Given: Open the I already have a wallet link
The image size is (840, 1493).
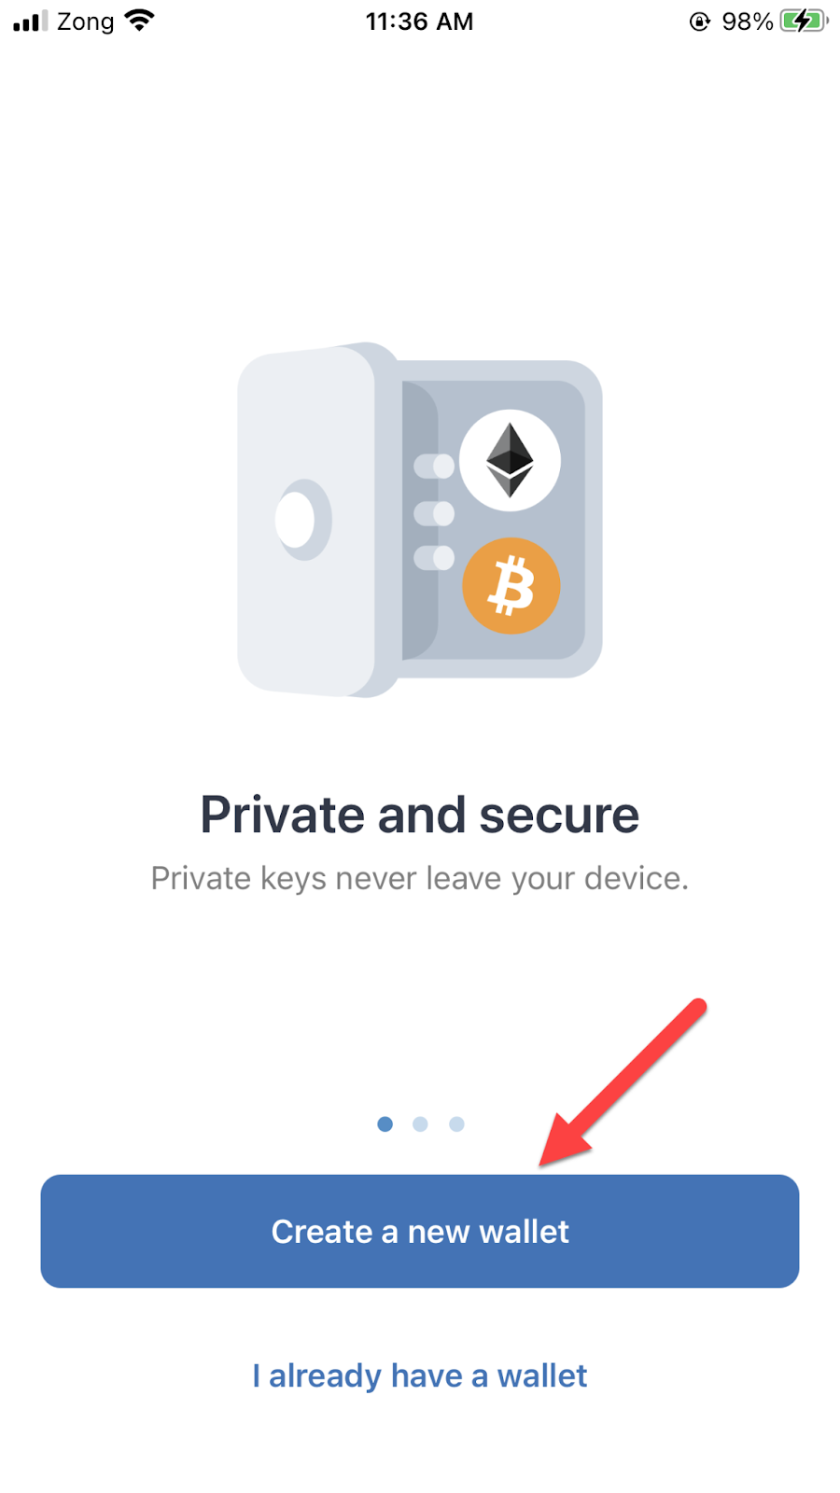Looking at the screenshot, I should [x=420, y=1375].
